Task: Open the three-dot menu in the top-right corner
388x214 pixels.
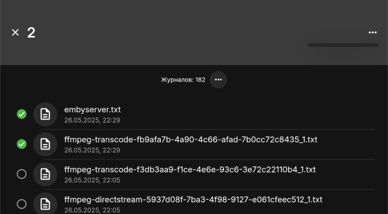Action: [372, 32]
